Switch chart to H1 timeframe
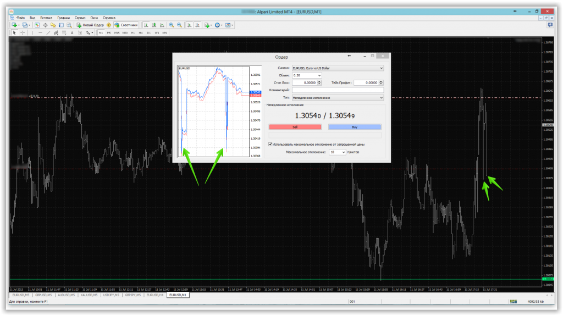Image resolution: width=563 pixels, height=316 pixels. pyautogui.click(x=133, y=32)
